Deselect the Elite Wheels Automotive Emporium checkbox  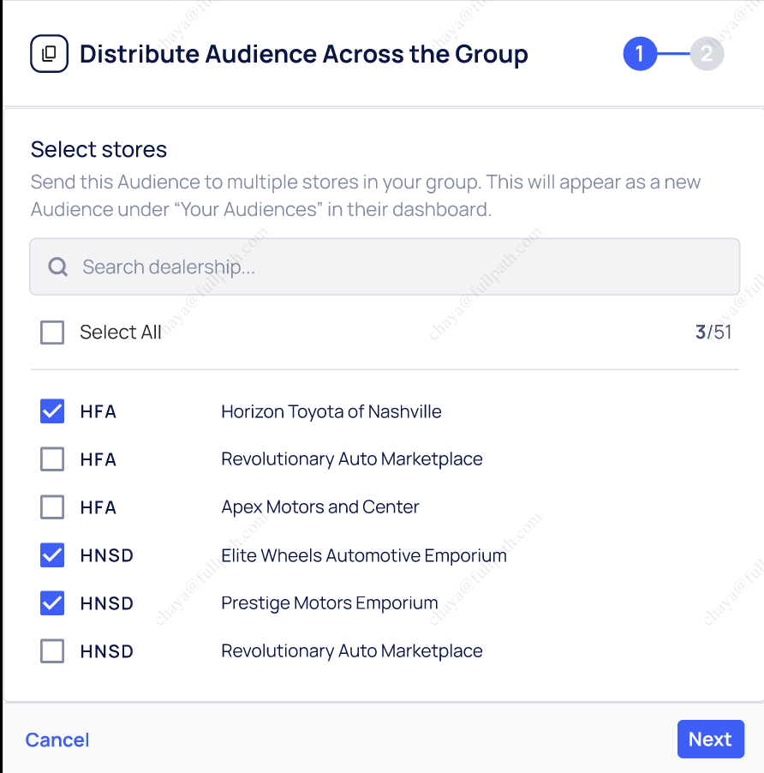[52, 555]
